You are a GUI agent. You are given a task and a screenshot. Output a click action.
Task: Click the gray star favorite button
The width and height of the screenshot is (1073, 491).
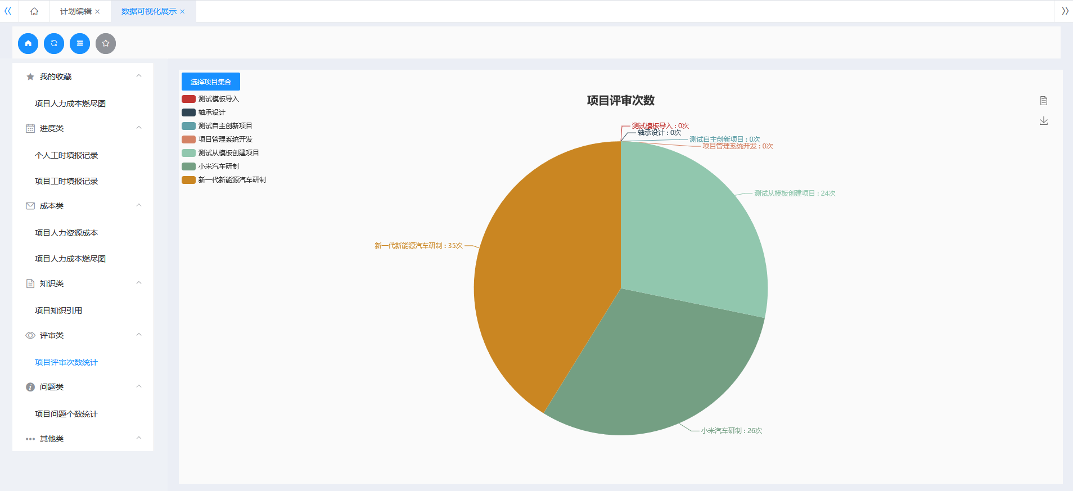click(x=106, y=43)
